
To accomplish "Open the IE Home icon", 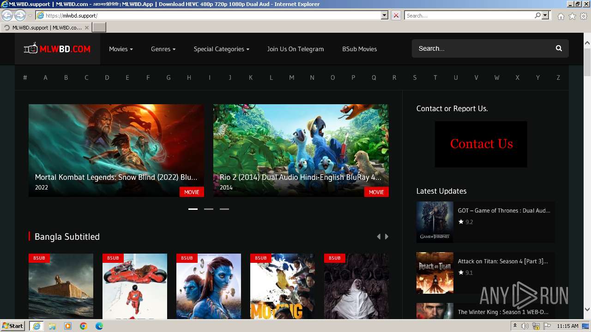I will click(x=561, y=16).
